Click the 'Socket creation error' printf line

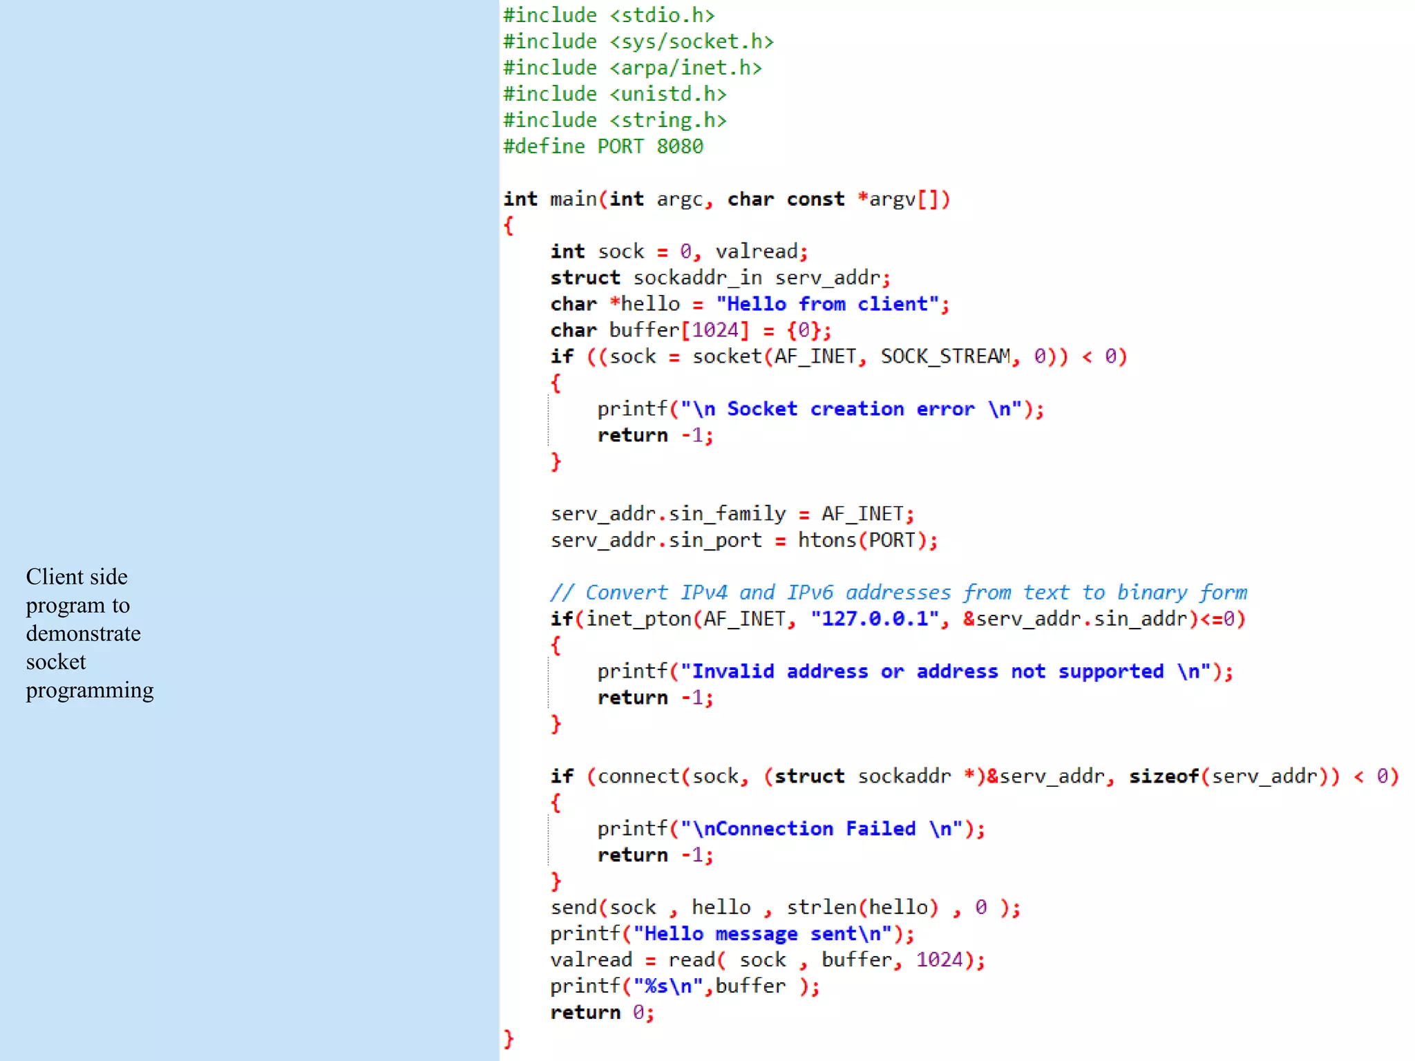pos(821,409)
